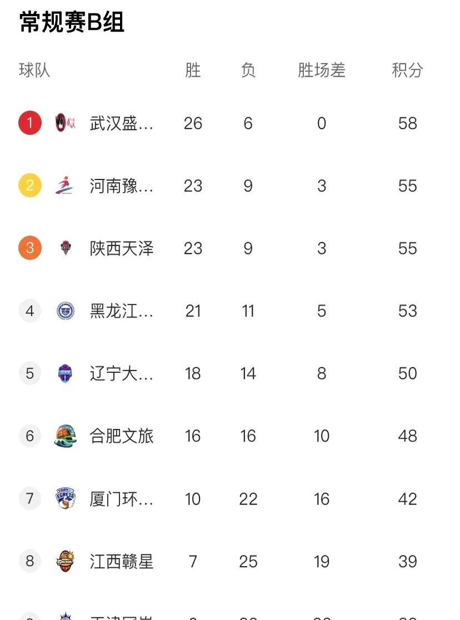Click the 负 column header
The height and width of the screenshot is (620, 460).
[248, 71]
